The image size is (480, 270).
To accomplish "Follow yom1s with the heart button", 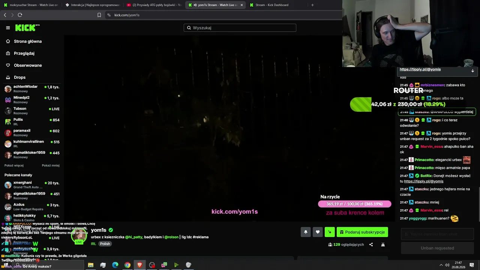I will click(x=318, y=232).
